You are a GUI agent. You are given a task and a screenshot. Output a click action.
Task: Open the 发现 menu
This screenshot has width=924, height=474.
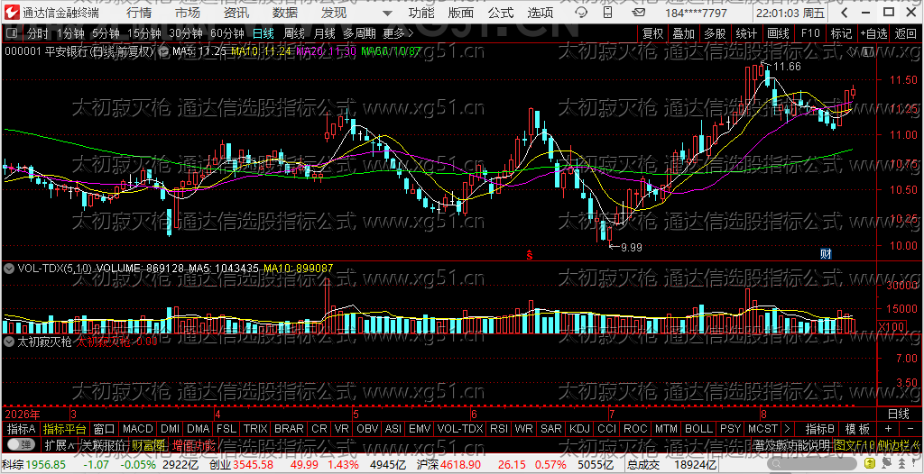tap(334, 13)
